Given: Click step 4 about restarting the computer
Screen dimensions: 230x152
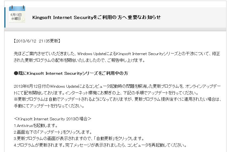Looking at the screenshot, I should click(x=100, y=145).
